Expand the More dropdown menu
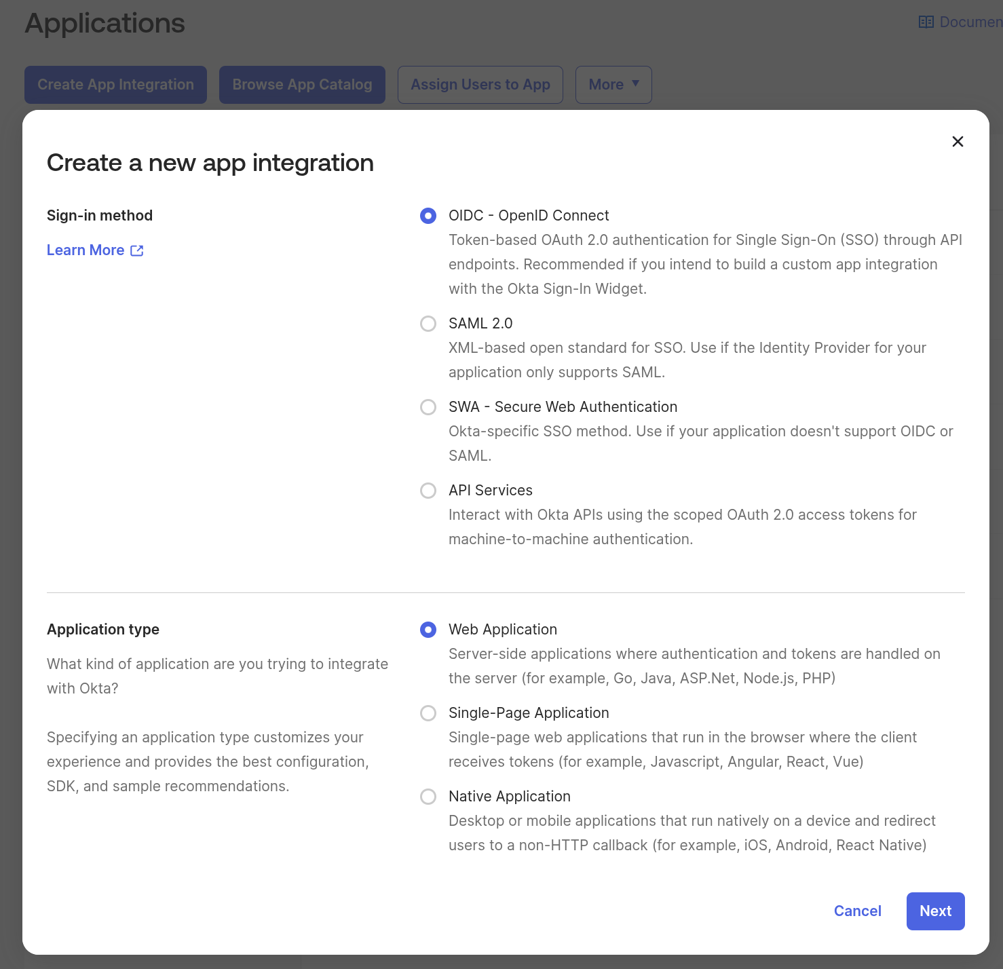This screenshot has height=969, width=1003. click(613, 85)
